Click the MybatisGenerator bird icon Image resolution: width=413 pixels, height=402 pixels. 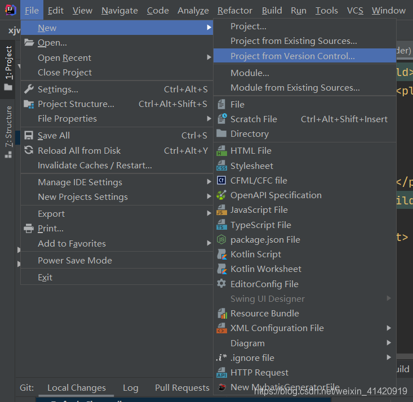pos(222,387)
